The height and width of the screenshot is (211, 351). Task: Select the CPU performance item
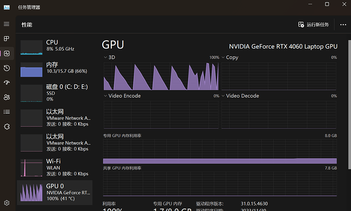pos(55,47)
